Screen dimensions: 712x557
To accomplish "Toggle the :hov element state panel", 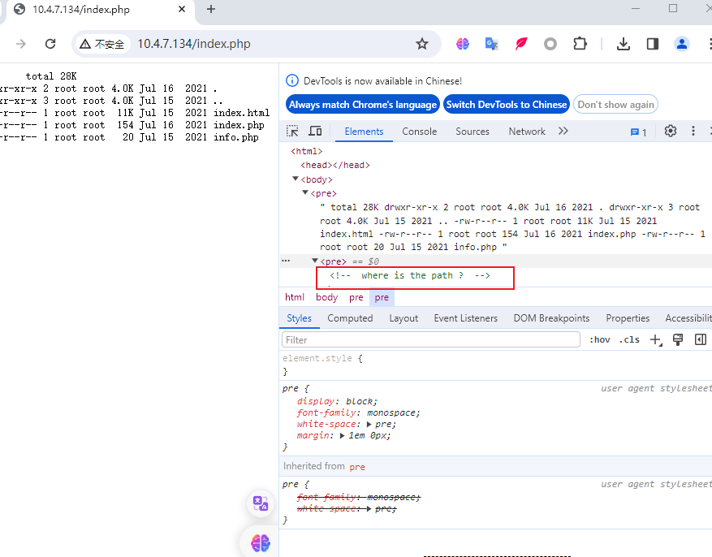I will point(599,339).
